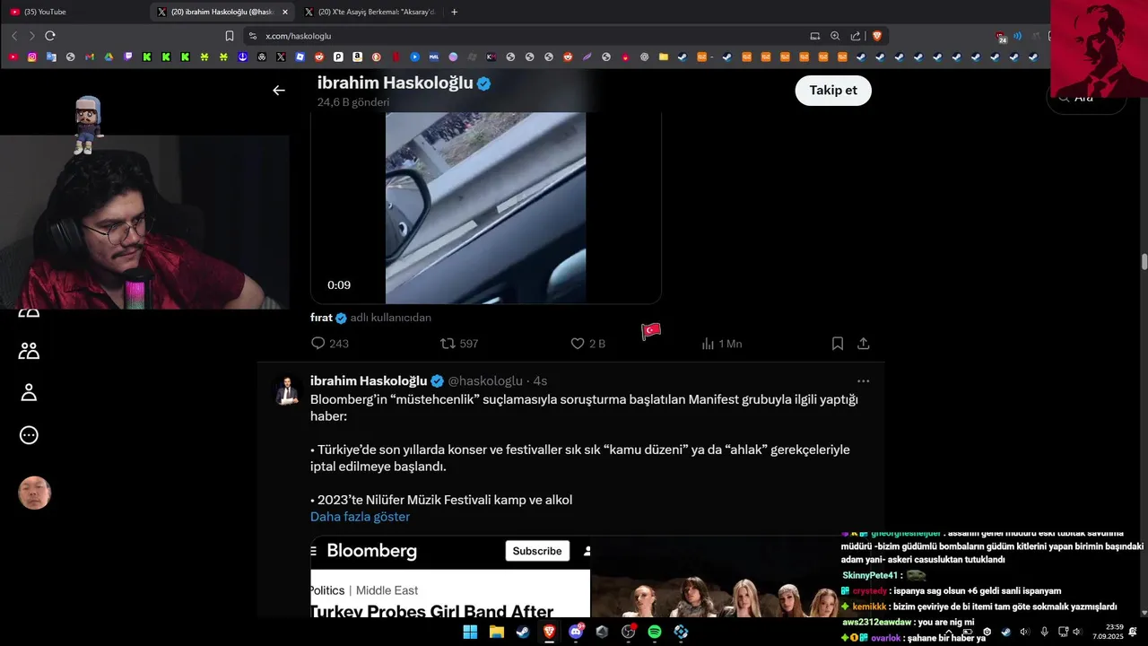Open the yellow folder bookmark
This screenshot has width=1148, height=646.
(664, 57)
